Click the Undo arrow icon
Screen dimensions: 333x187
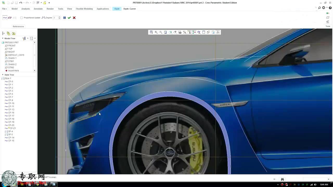click(21, 3)
